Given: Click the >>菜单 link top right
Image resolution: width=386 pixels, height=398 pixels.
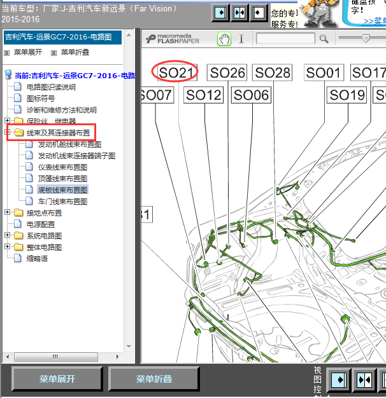Looking at the screenshot, I should [375, 21].
